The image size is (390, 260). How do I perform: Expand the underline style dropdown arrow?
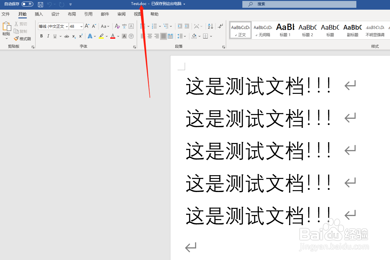click(60, 36)
